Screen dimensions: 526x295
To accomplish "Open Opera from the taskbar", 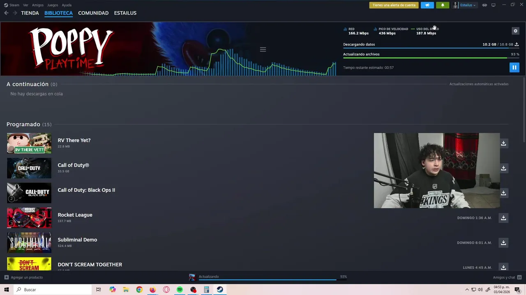I will click(x=166, y=290).
